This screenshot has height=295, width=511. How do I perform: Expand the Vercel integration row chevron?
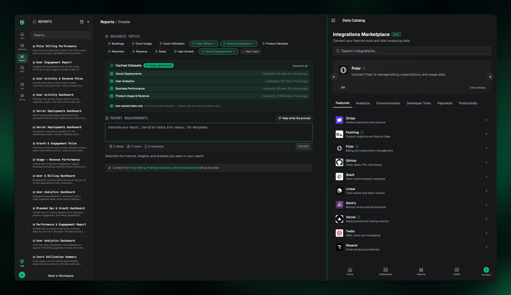[x=486, y=219]
